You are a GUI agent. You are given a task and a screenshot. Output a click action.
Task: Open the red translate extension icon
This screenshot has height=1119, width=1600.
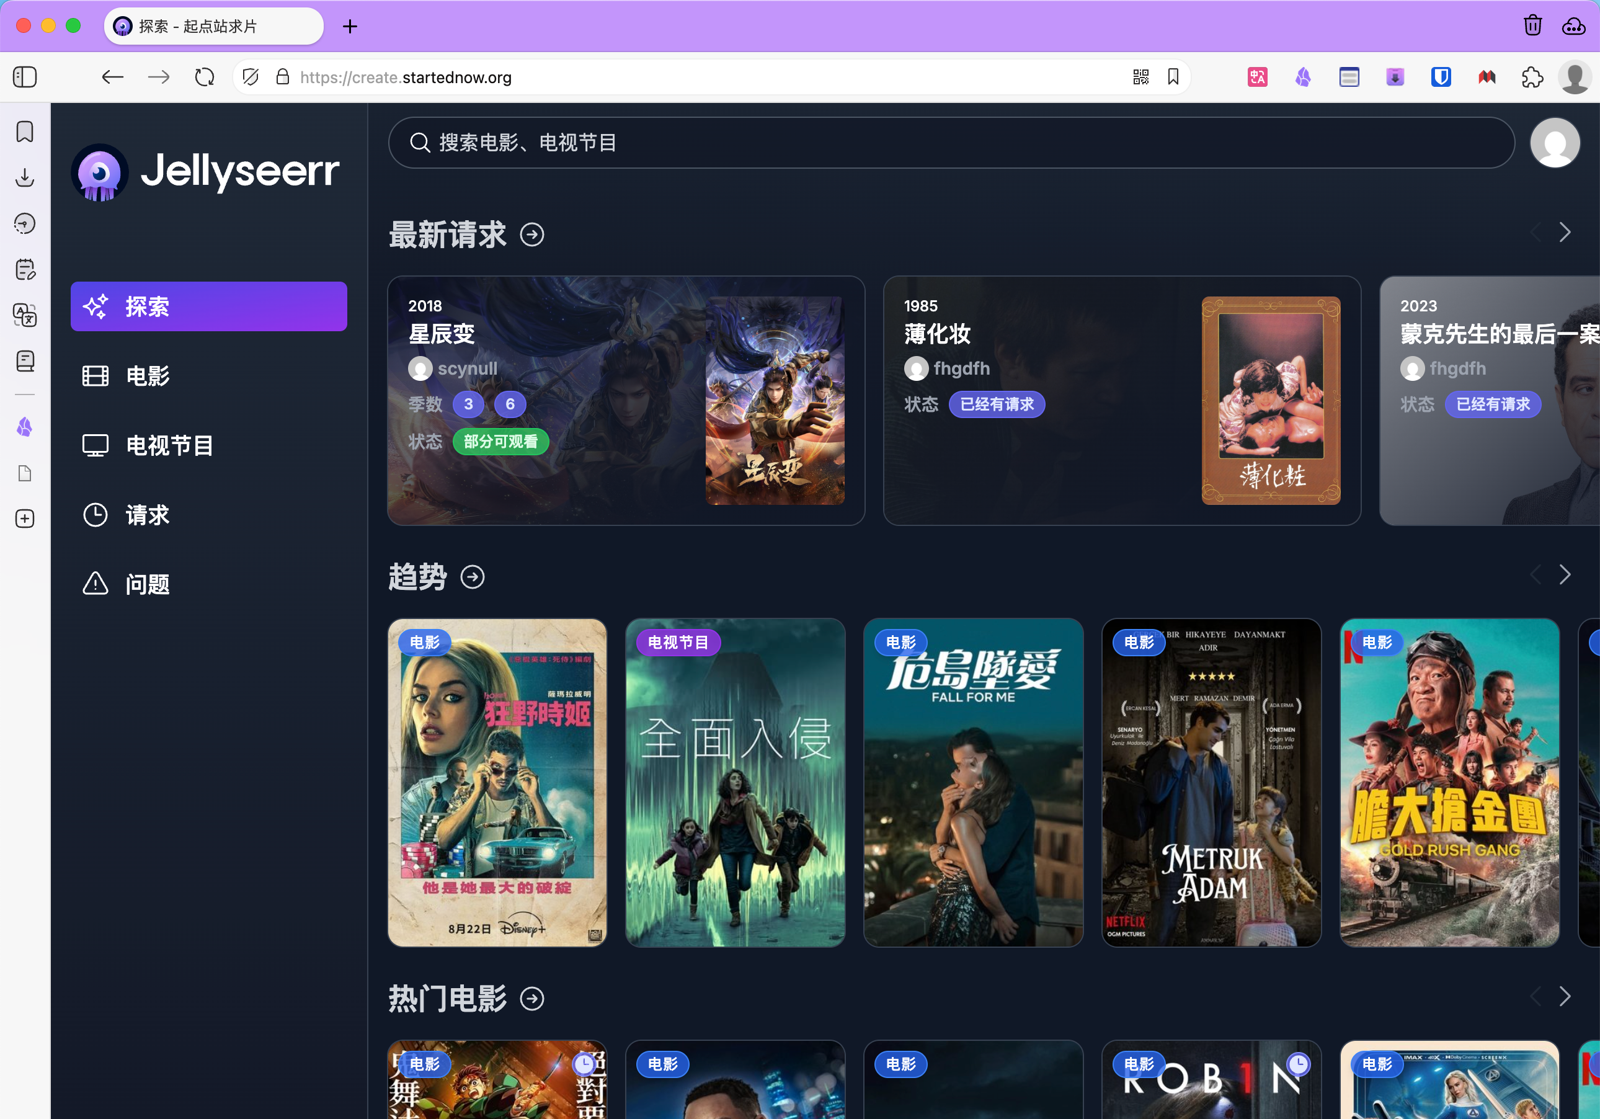(x=1258, y=78)
